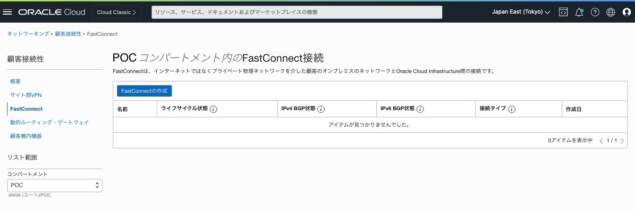Show info for IPv4 BGP状態 column
Screen dimensions: 635x211
[x=321, y=109]
